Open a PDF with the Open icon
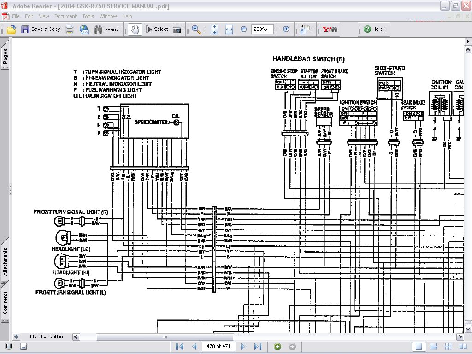The height and width of the screenshot is (354, 472). pos(11,29)
